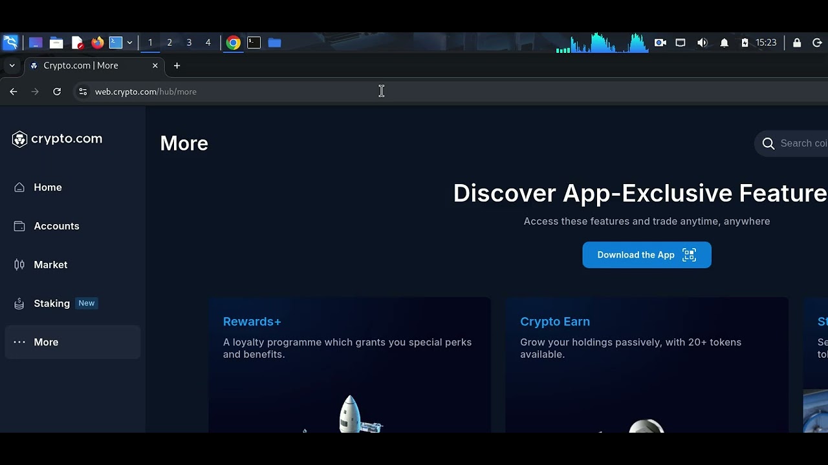828x465 pixels.
Task: Close the Crypto.com | More tab
Action: pyautogui.click(x=155, y=66)
